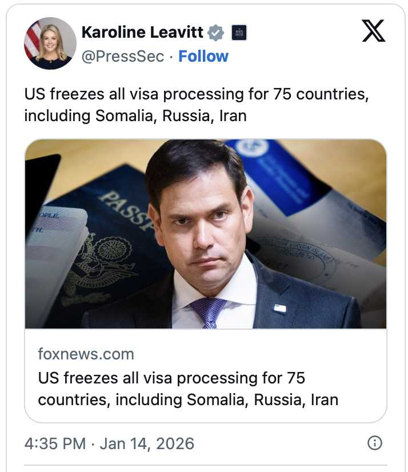
Task: Click the Jan 14, 2026 date
Action: pyautogui.click(x=147, y=443)
